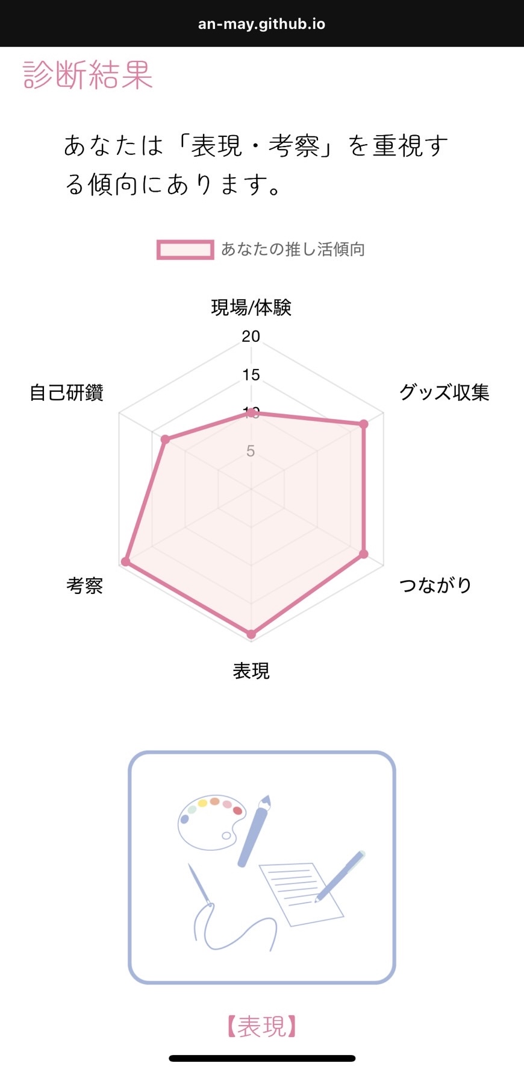
Task: Tap the home indicator bar at bottom
Action: 261,1058
